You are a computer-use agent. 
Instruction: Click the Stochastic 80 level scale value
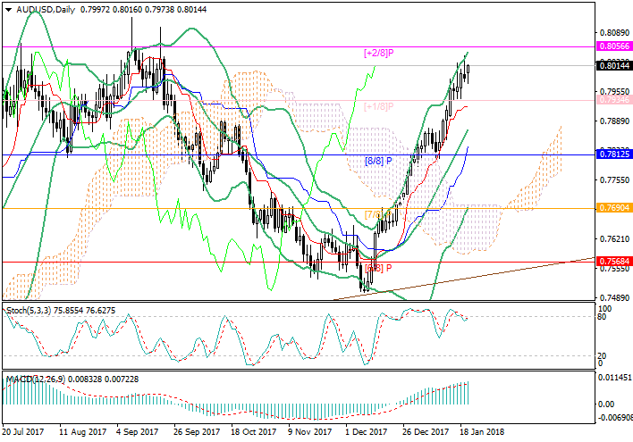(602, 317)
